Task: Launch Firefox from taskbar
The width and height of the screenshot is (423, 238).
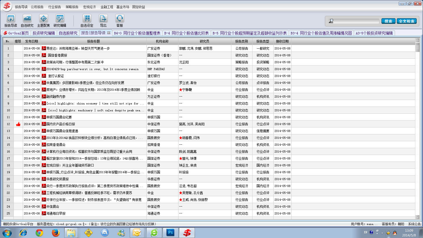Action: pos(56,233)
